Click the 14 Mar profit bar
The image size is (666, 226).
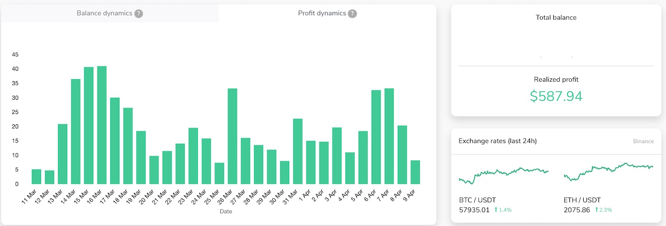(76, 132)
